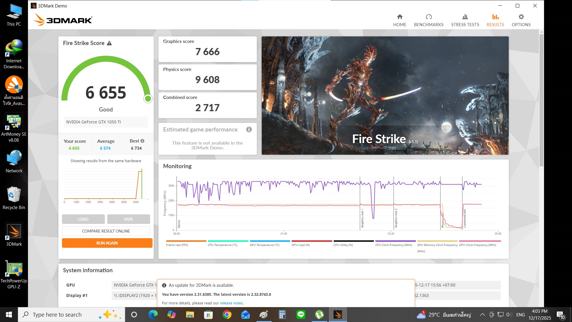572x322 pixels.
Task: Open Stress Tests via bar chart icon
Action: pos(465,17)
